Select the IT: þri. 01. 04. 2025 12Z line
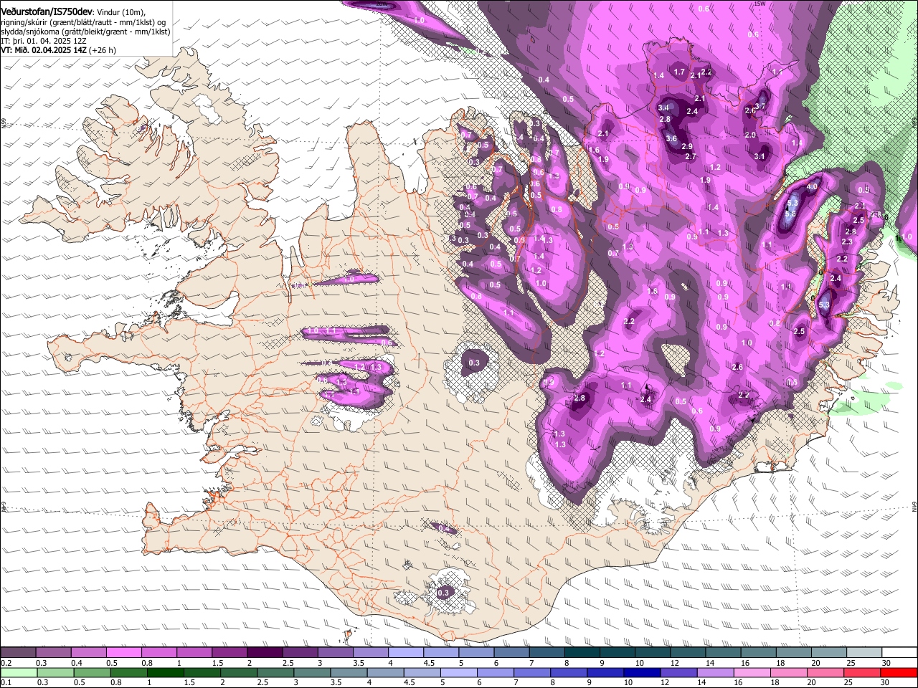 coord(45,41)
